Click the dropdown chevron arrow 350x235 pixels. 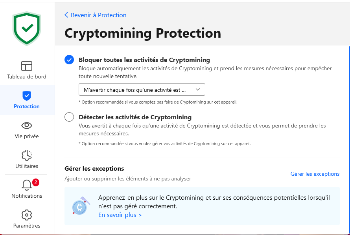pos(198,90)
